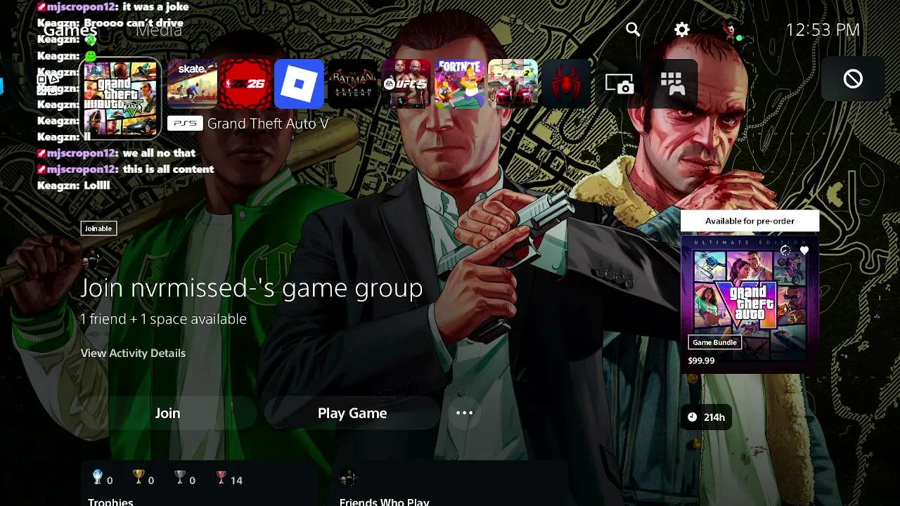Click the chat message 'Keagzn: Lollll'
The image size is (900, 506).
coord(74,186)
